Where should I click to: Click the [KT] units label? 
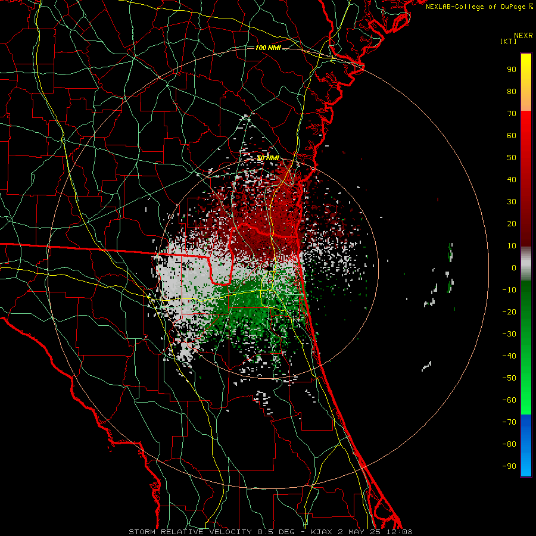[508, 41]
